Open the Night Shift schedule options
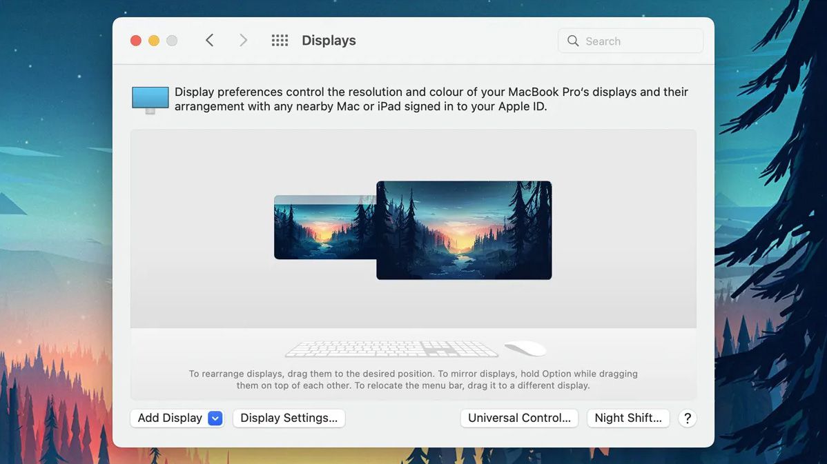The height and width of the screenshot is (464, 827). click(627, 418)
